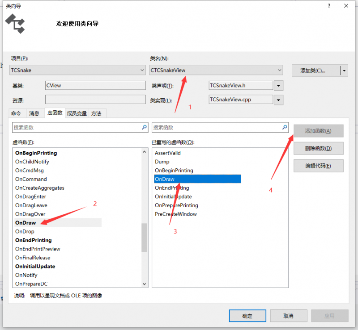Screen dimensions: 358x330
Task: Click the scroll down arrow of function list
Action: (x=144, y=284)
